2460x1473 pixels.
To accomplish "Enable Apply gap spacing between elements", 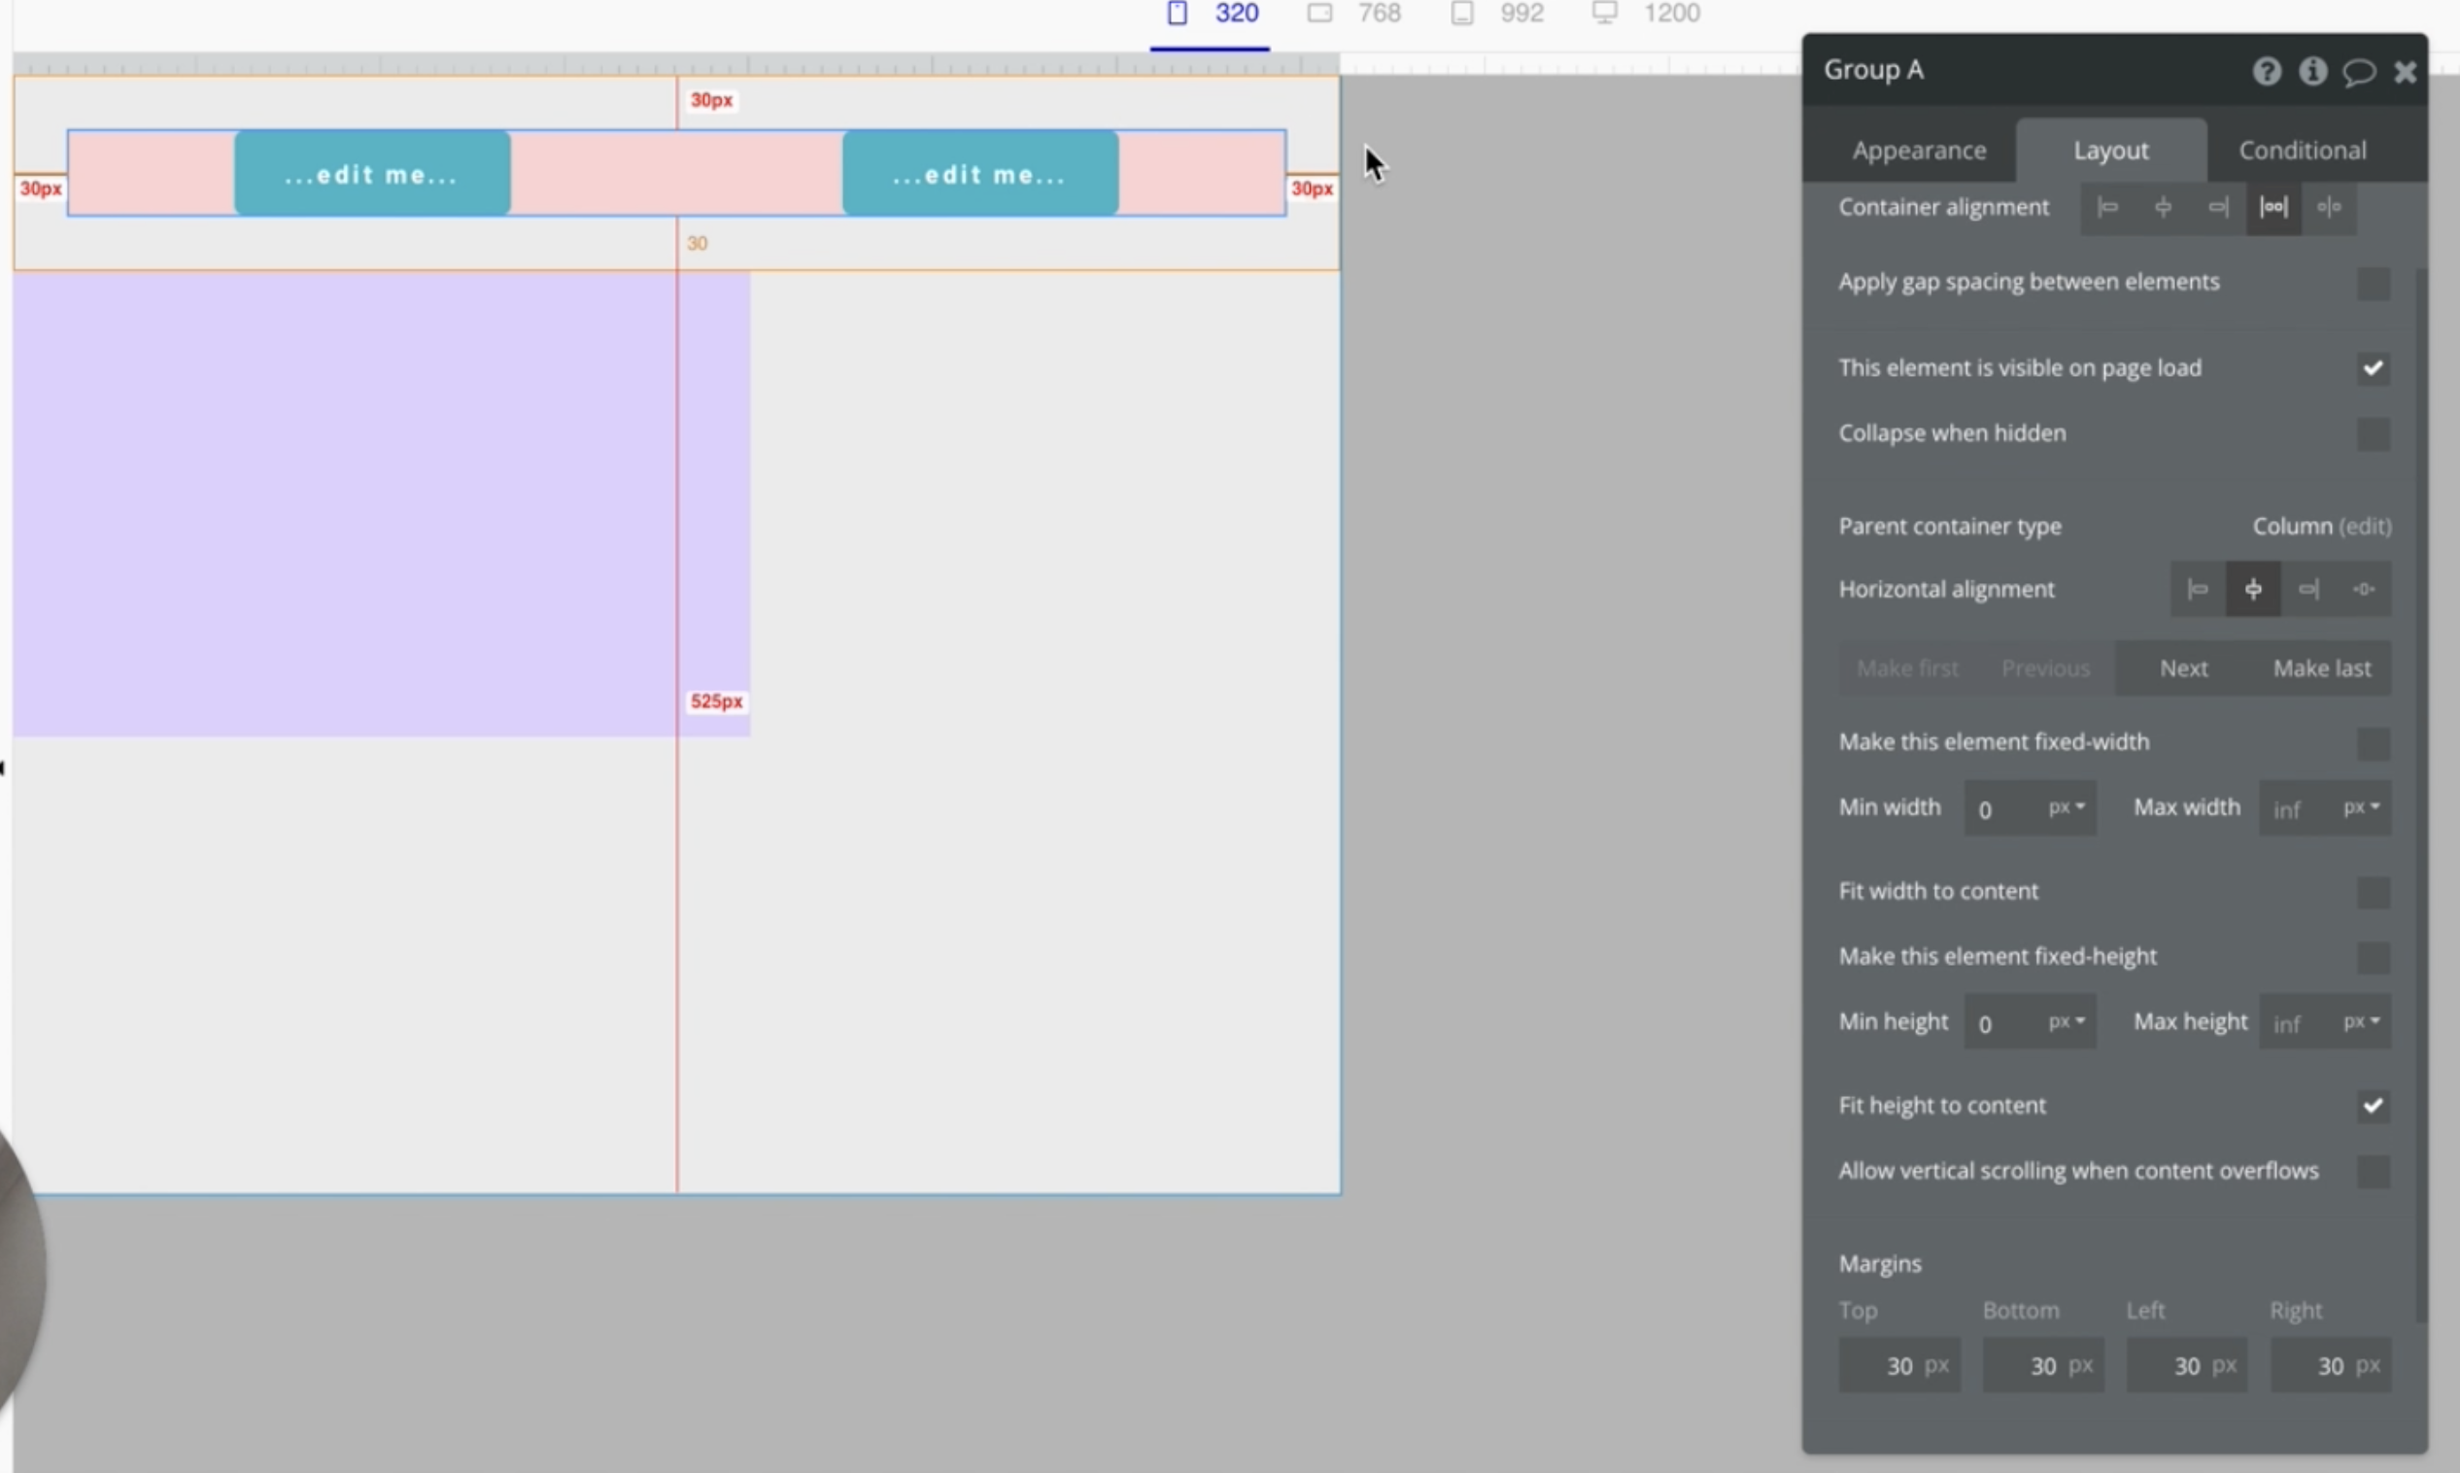I will pyautogui.click(x=2373, y=283).
